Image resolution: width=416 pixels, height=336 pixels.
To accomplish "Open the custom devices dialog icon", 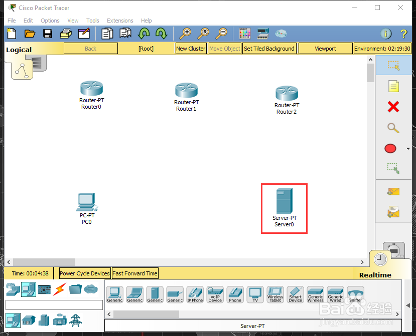I will tap(263, 34).
